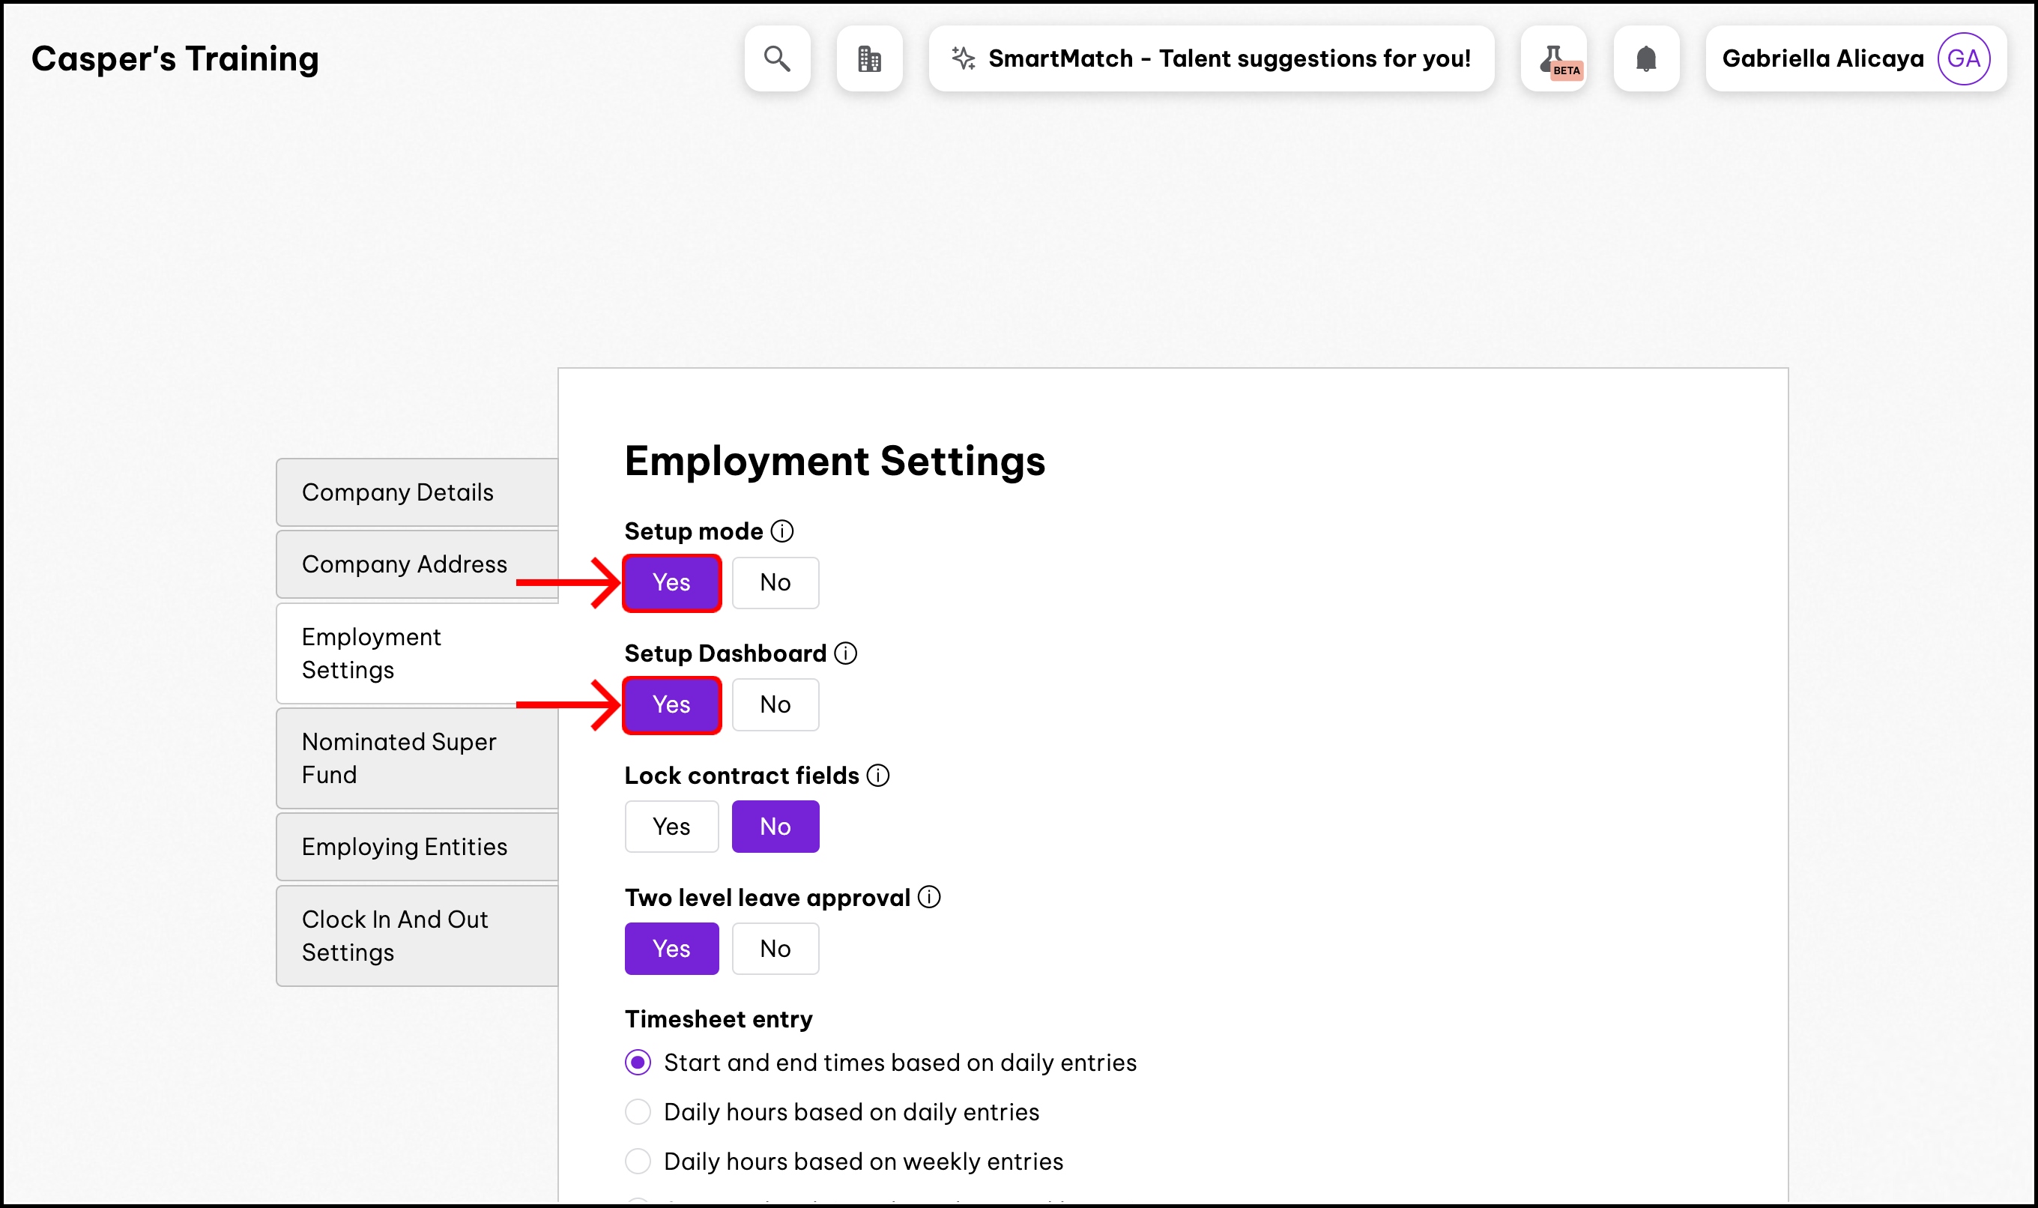Click the GA user avatar circle
The height and width of the screenshot is (1208, 2038).
[1963, 58]
